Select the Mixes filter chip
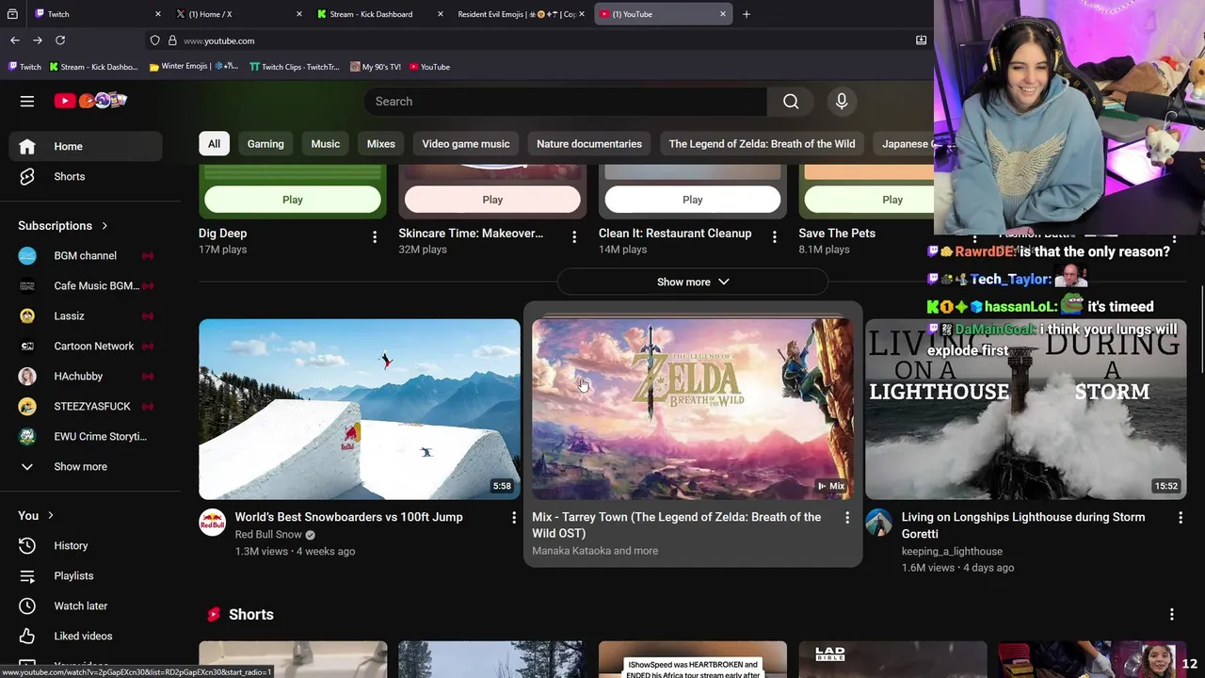Viewport: 1205px width, 678px height. coord(381,144)
